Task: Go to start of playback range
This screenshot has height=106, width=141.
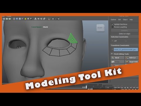Action: [x=115, y=87]
